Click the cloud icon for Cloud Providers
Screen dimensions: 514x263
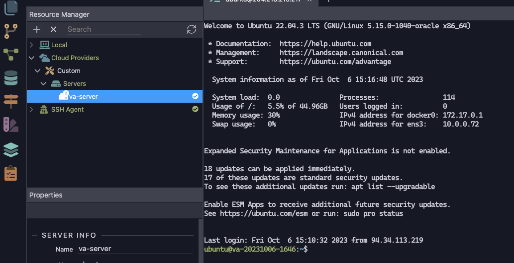click(x=45, y=58)
